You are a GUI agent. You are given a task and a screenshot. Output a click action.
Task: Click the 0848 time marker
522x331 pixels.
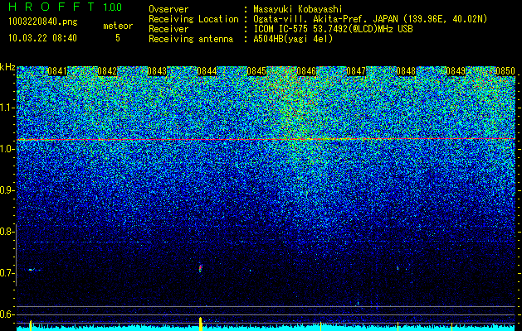406,71
